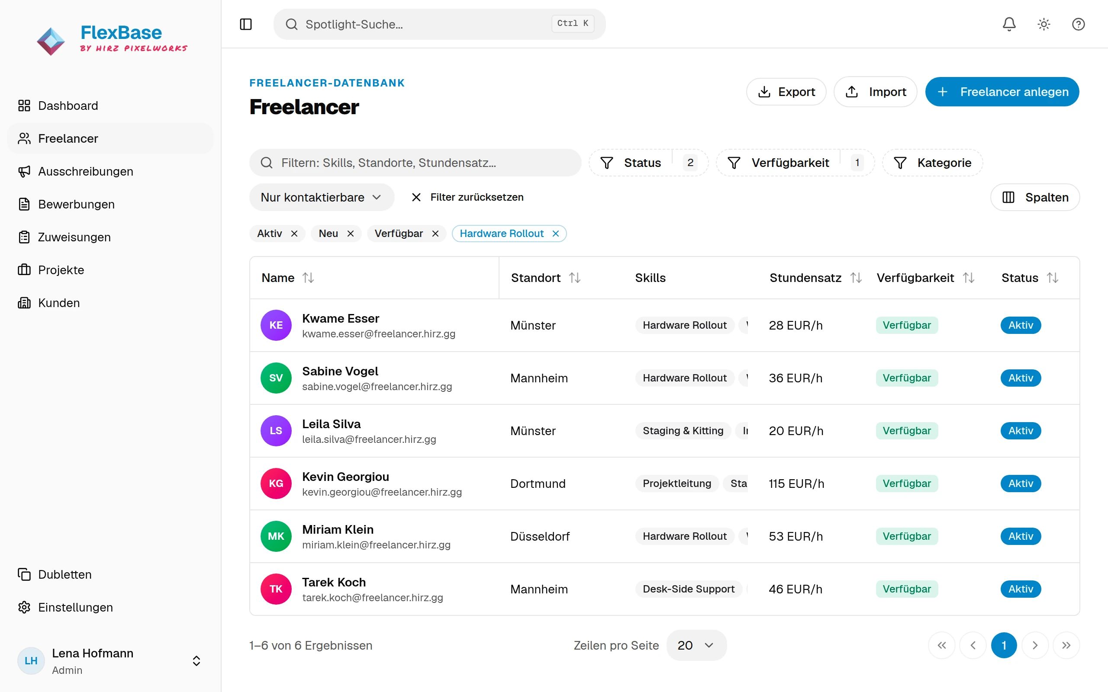The image size is (1108, 692).
Task: Sort by Status column arrows
Action: 1053,278
